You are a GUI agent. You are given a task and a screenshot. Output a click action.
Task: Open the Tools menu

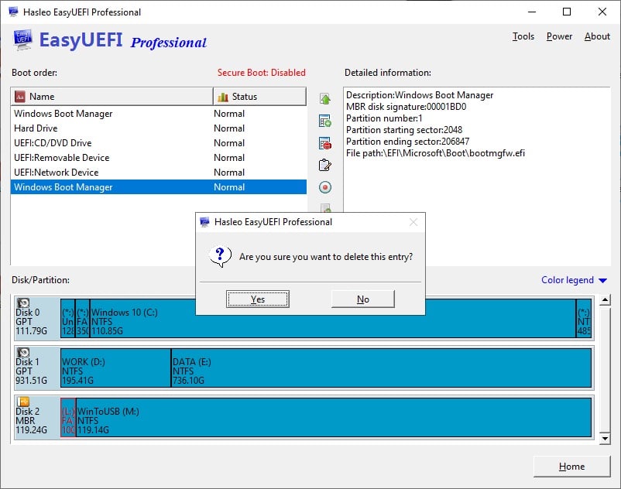[x=523, y=36]
